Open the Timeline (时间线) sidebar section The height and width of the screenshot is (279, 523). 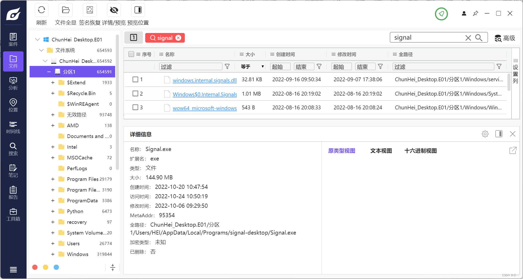point(13,127)
